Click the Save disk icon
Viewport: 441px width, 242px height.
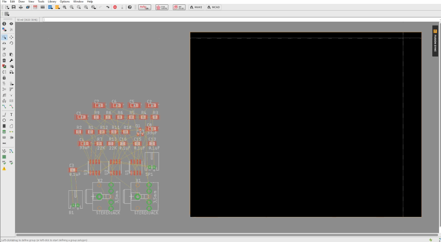point(14,7)
